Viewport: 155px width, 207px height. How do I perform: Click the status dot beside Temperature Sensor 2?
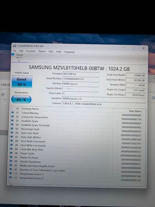pyautogui.click(x=11, y=177)
